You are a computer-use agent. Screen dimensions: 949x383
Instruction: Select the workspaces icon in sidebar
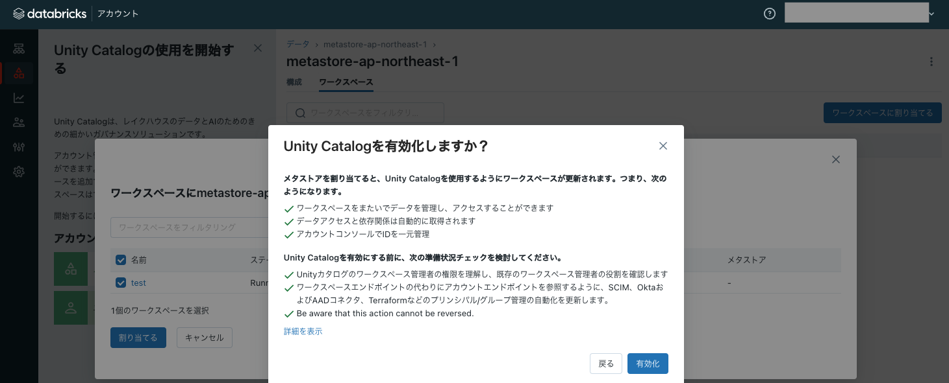point(18,47)
